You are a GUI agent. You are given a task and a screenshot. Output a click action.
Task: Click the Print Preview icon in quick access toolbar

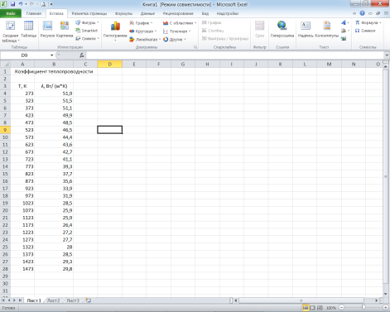tap(43, 4)
